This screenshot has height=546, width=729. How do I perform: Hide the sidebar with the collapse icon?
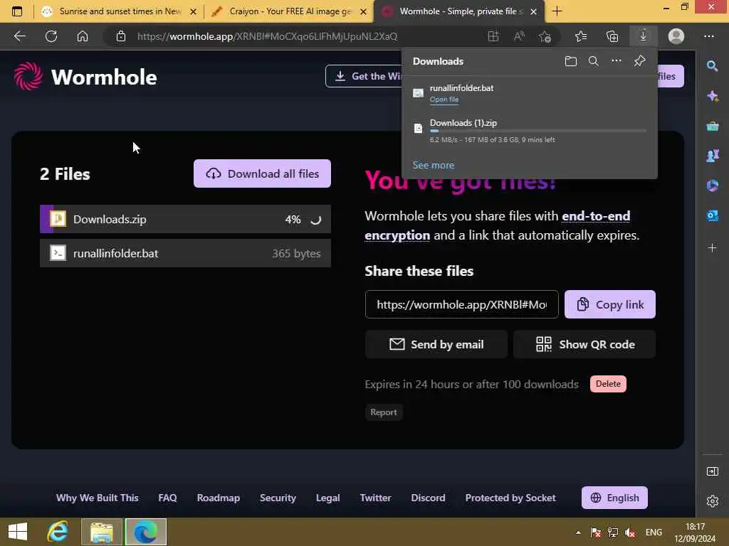712,471
